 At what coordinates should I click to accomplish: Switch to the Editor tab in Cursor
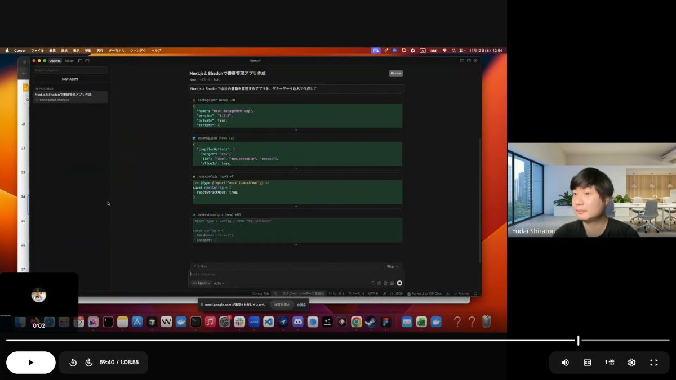coord(69,61)
